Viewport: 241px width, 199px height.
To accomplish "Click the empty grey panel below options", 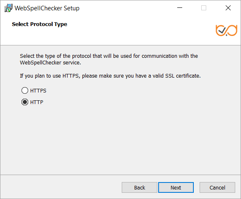I will pyautogui.click(x=121, y=140).
